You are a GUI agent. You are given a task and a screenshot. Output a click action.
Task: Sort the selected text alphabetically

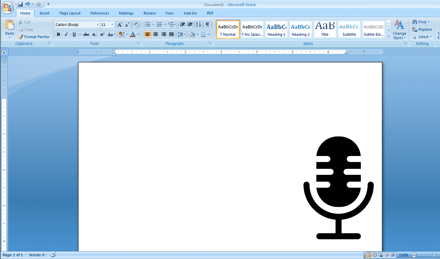(197, 24)
